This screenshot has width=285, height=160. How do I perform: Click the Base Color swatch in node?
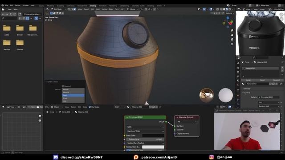(153, 136)
